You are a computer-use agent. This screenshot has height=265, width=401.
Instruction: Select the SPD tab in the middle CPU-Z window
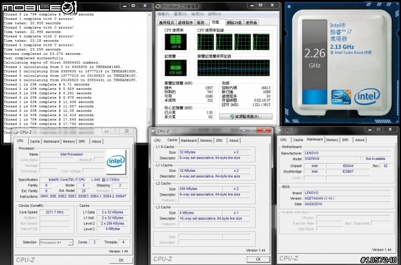point(219,141)
